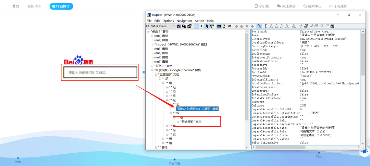Viewport: 370px width, 166px height.
Task: Click the refresh icon in Inspect toolbar
Action: (179, 26)
